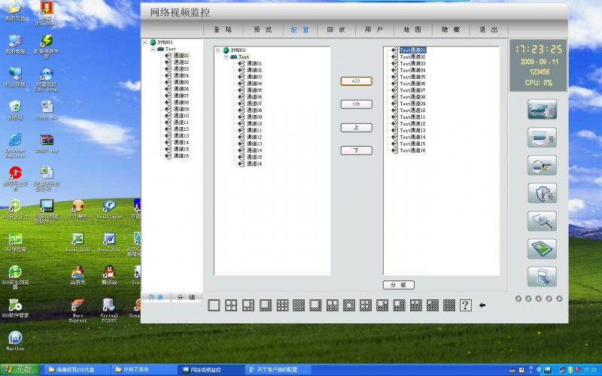Viewport: 602px width, 376px height.
Task: Select 通道08 in the center device tree
Action: click(254, 110)
